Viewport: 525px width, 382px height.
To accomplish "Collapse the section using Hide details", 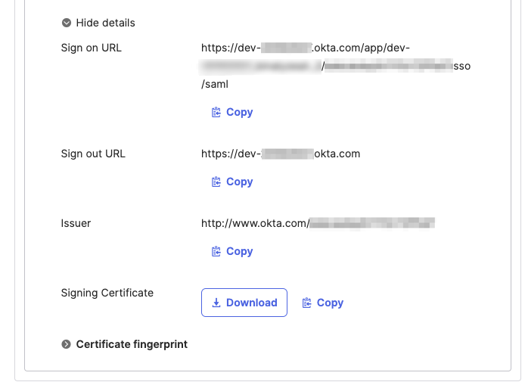I will [x=105, y=23].
